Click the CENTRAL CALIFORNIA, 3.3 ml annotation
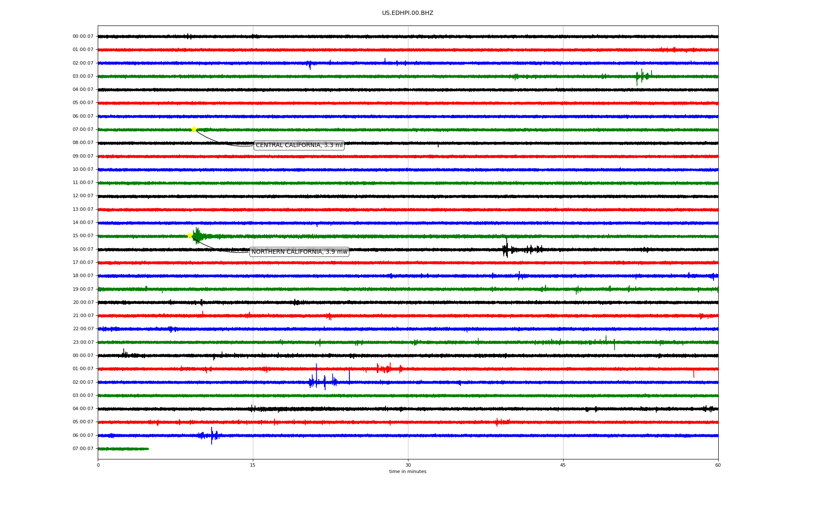This screenshot has width=816, height=510. (x=299, y=145)
